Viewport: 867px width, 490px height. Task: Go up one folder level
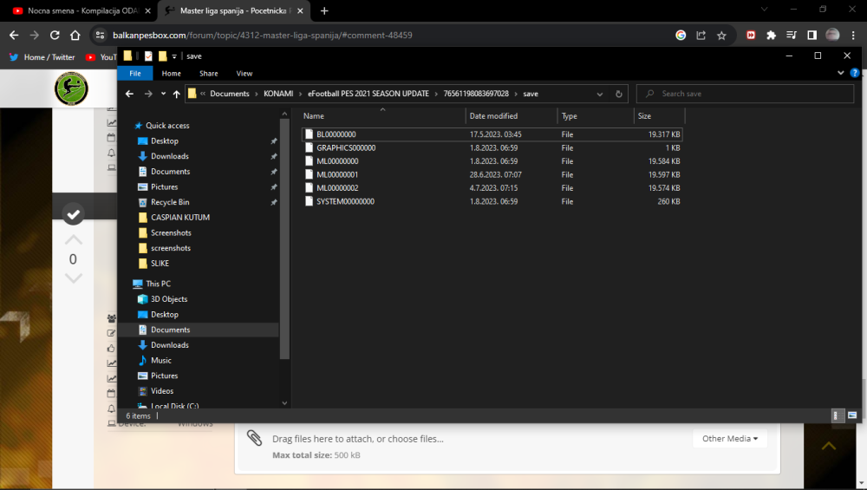tap(177, 94)
